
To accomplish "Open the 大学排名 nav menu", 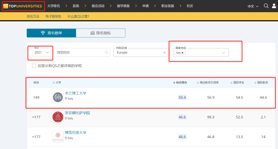I will tap(54, 6).
